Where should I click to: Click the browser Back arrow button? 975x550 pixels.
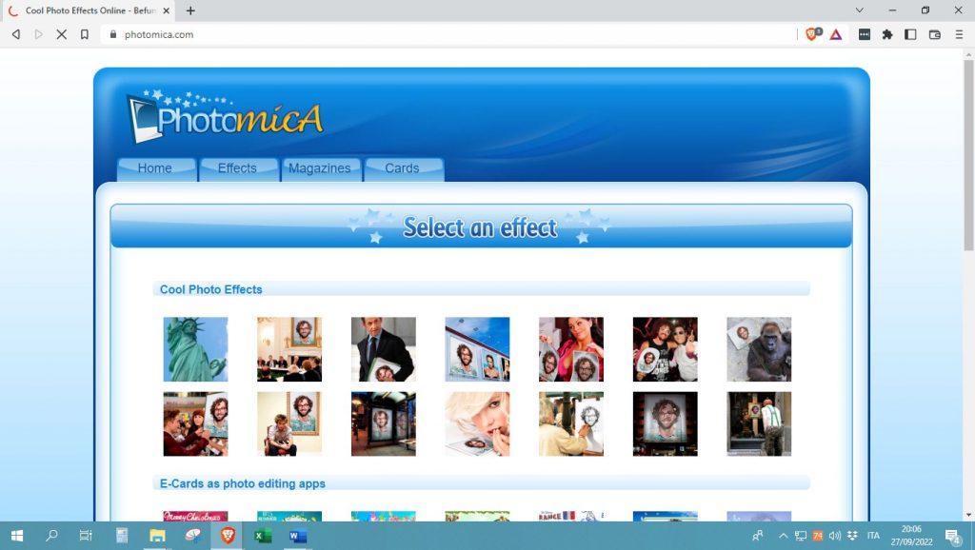point(14,33)
